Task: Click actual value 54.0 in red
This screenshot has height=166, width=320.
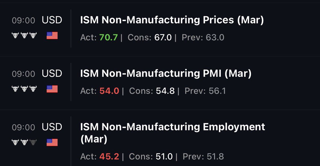Action: tap(109, 91)
